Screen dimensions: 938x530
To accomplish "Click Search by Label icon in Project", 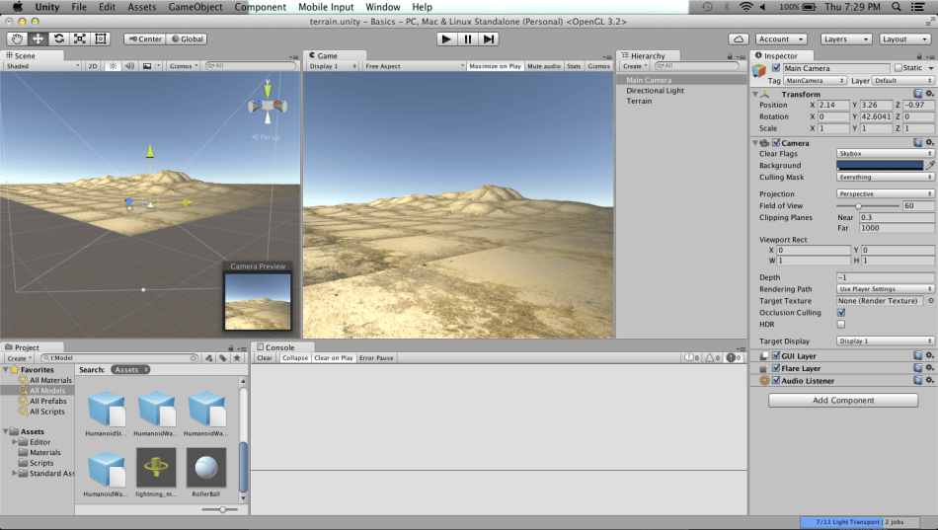I will click(x=222, y=357).
